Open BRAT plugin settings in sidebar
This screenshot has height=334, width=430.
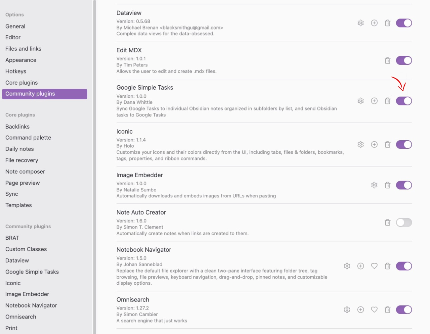(x=12, y=238)
